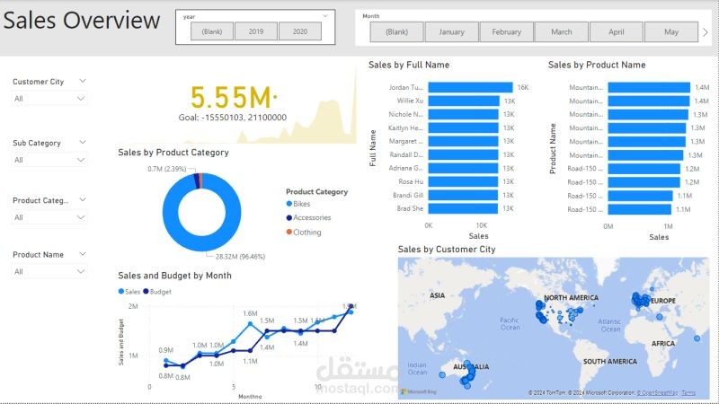Screen dimensions: 719x404
Task: Click the Australia bubble cluster on the map
Action: [x=468, y=375]
